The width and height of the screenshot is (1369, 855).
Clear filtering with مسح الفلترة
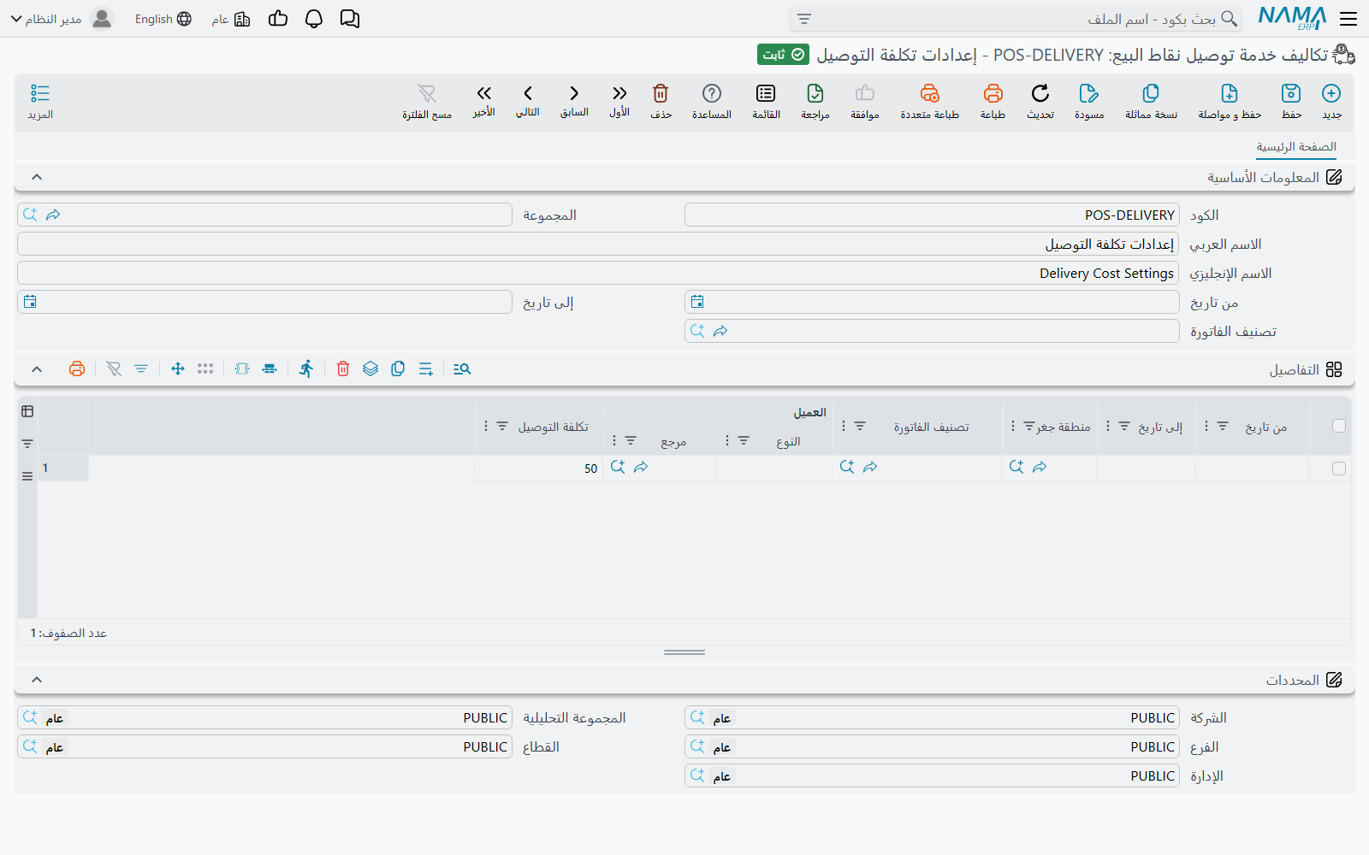427,101
